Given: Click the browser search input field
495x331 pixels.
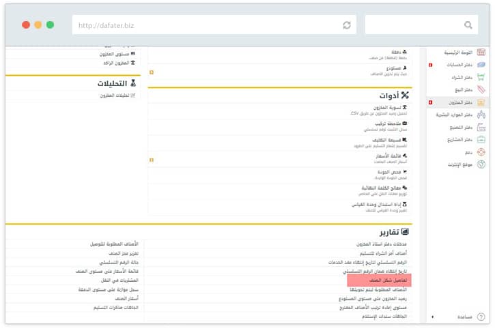Looking at the screenshot, I should point(421,25).
